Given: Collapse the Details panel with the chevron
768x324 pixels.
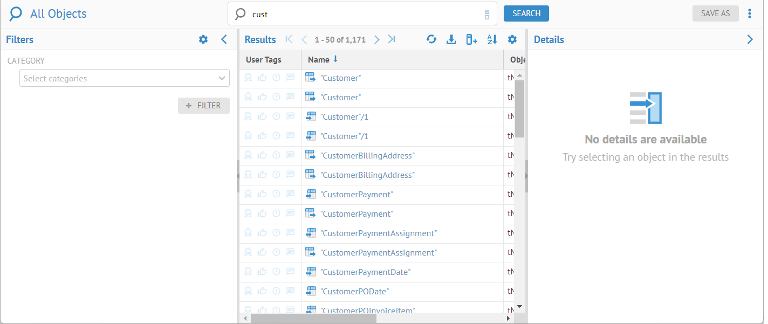Looking at the screenshot, I should [750, 39].
